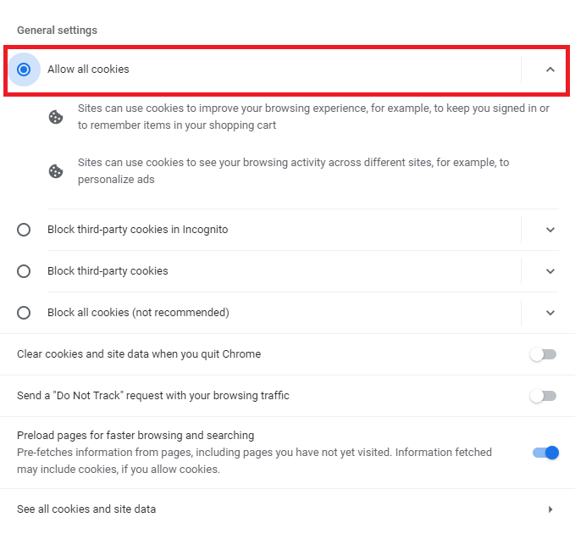The image size is (575, 534).
Task: Click the Send a "Do Not Track" request label
Action: (152, 396)
